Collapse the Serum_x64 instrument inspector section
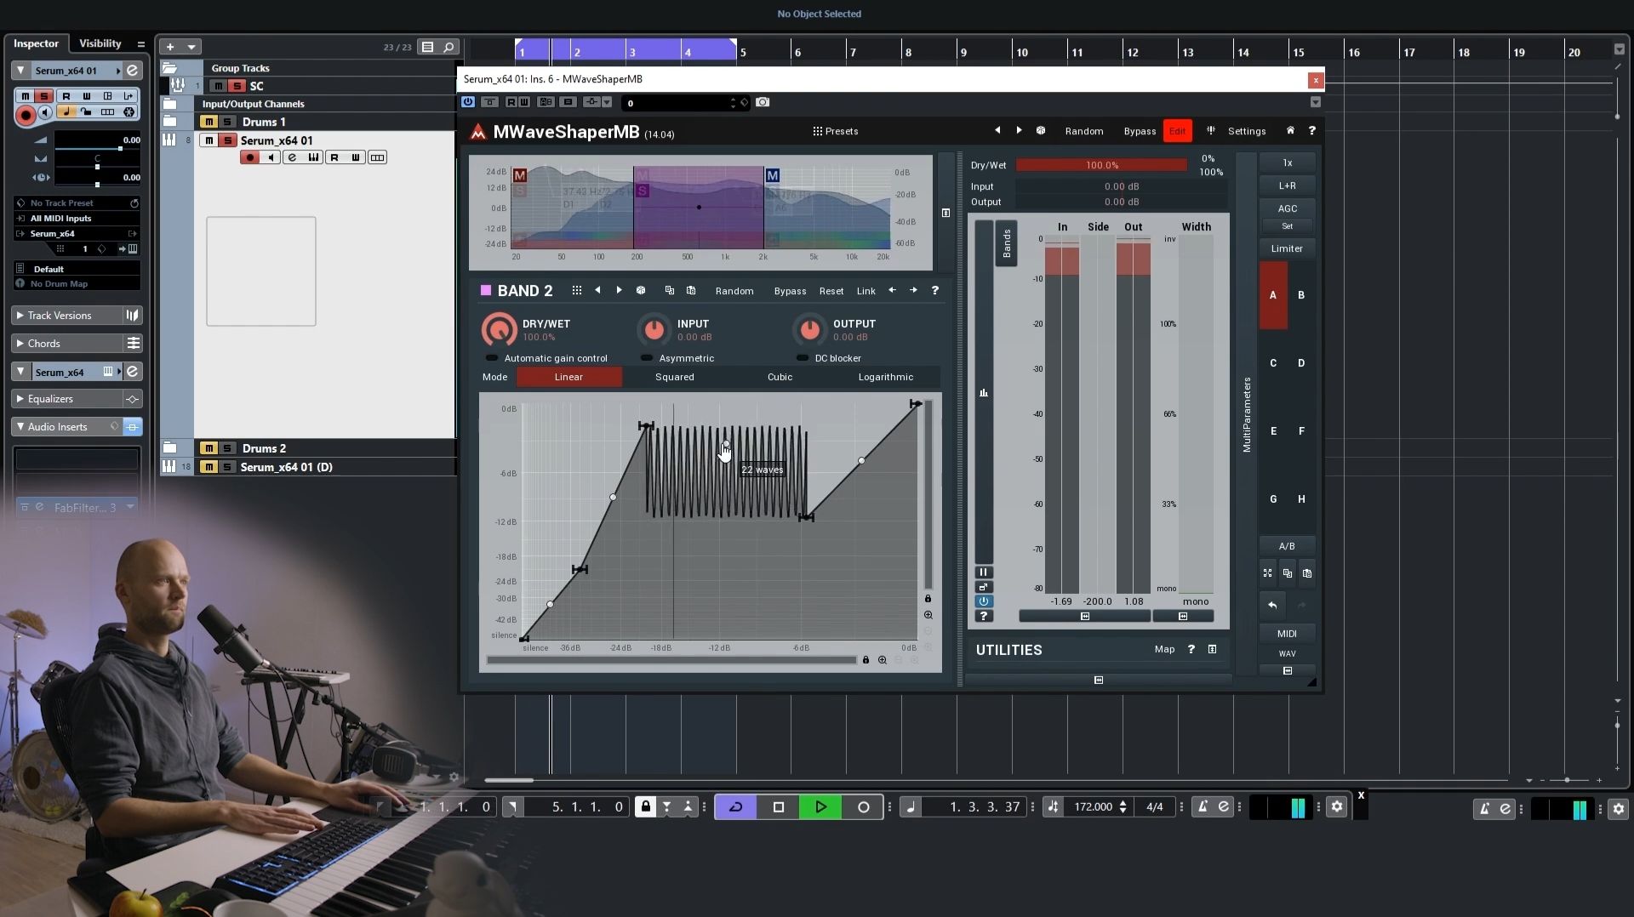1634x917 pixels. click(21, 372)
